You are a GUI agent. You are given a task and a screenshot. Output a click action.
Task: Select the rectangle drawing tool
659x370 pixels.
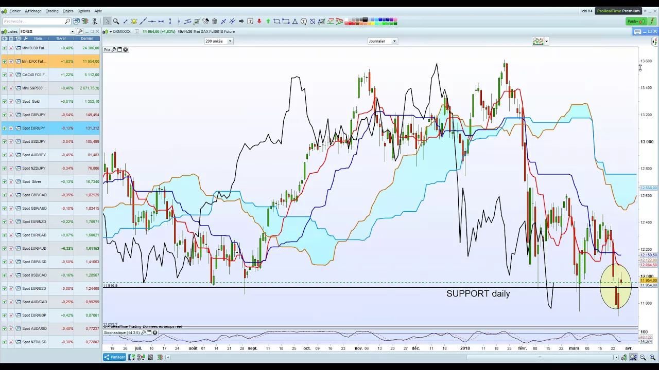pyautogui.click(x=285, y=21)
